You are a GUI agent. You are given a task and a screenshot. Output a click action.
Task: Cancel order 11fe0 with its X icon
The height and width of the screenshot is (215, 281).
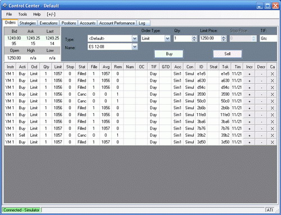click(272, 115)
